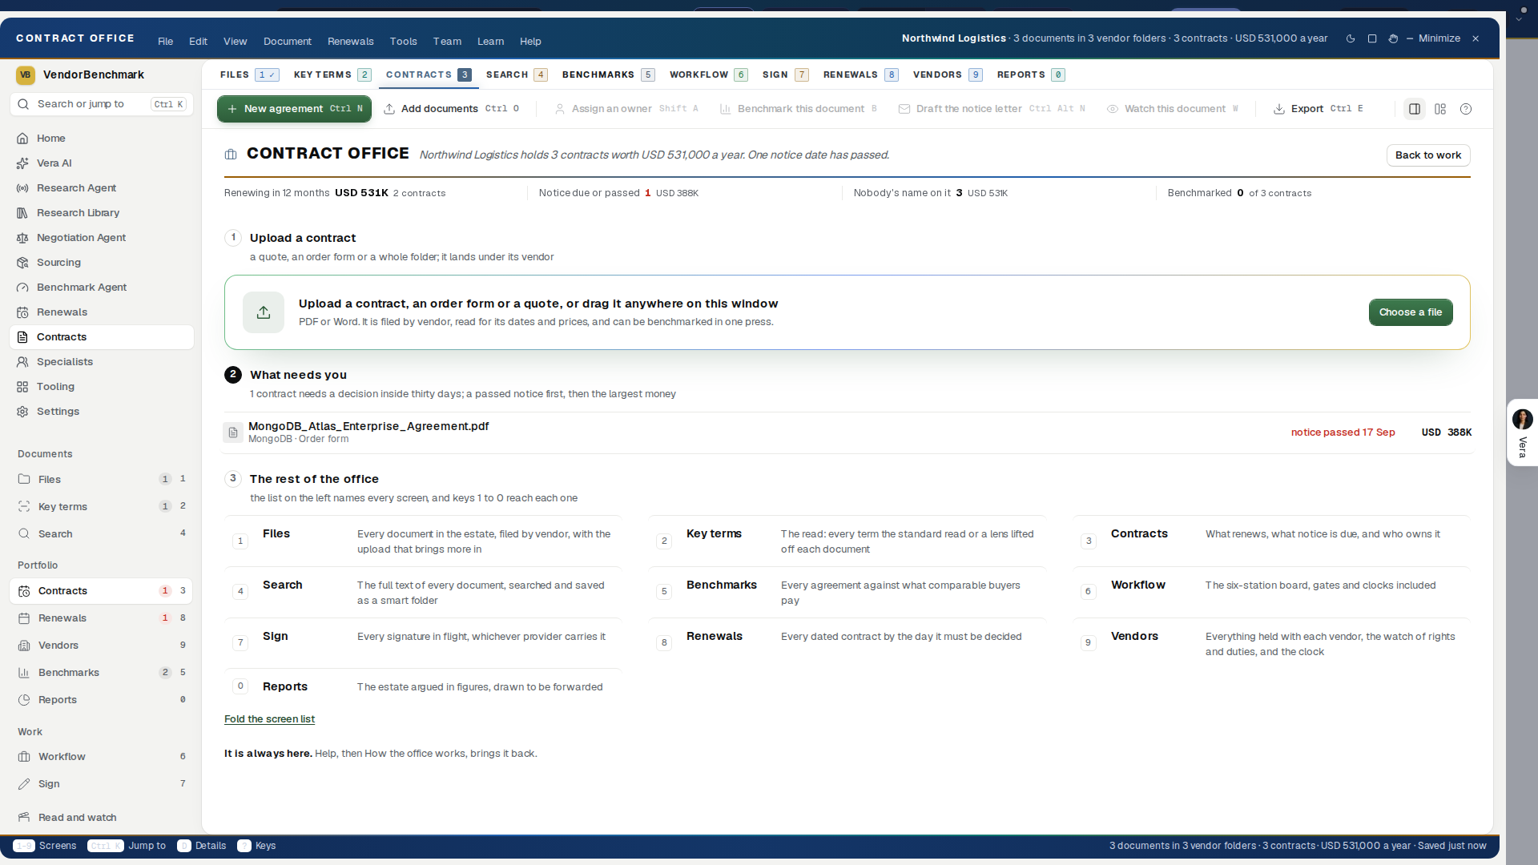This screenshot has width=1538, height=865.
Task: Toggle the side details panel icon in toolbar
Action: click(x=1415, y=109)
